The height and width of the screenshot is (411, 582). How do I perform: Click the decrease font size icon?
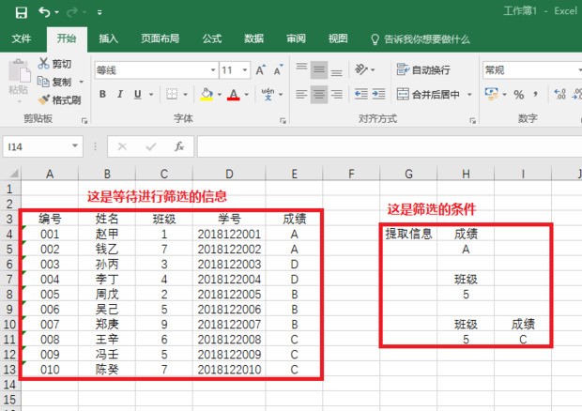(278, 69)
